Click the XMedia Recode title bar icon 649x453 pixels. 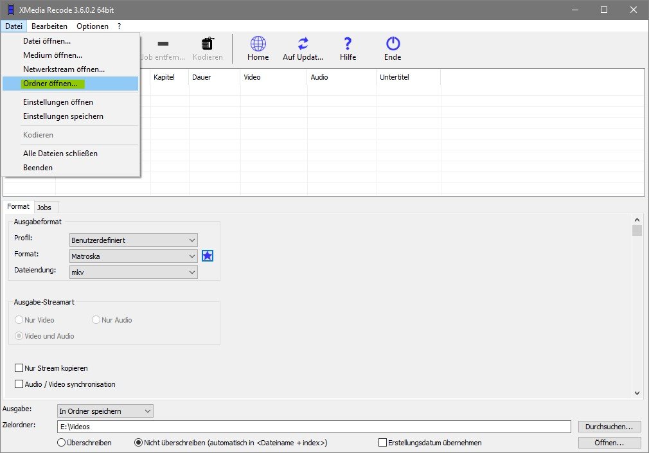(11, 10)
